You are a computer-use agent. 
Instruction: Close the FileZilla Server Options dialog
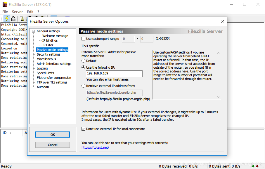click(223, 21)
